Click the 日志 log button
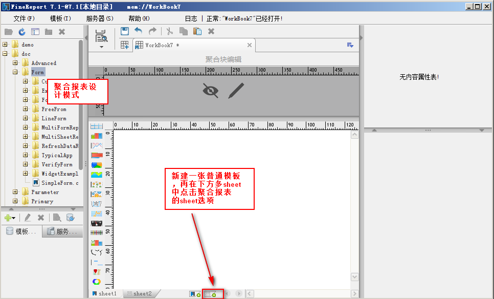This screenshot has width=494, height=299. pos(191,18)
